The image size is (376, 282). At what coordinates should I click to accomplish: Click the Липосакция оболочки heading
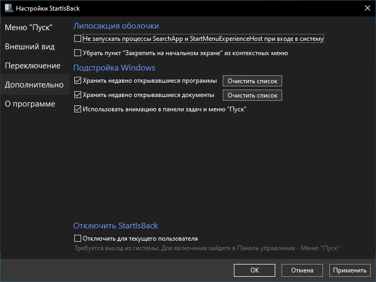116,26
